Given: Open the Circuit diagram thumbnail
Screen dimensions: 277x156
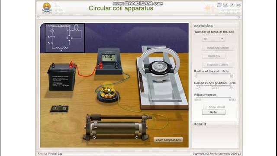Looking at the screenshot, I should pos(64,38).
